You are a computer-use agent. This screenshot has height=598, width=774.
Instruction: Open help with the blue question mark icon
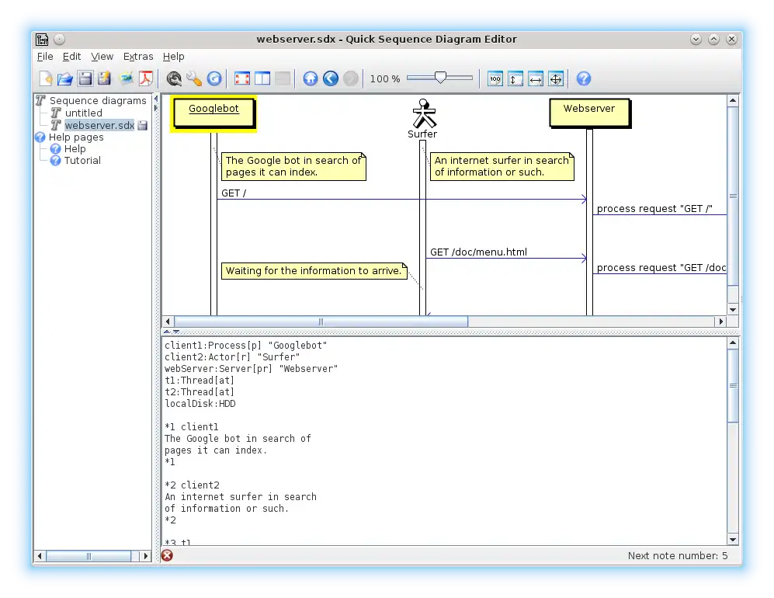(584, 79)
